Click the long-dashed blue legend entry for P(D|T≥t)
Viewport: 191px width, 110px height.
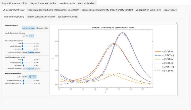(x=164, y=56)
